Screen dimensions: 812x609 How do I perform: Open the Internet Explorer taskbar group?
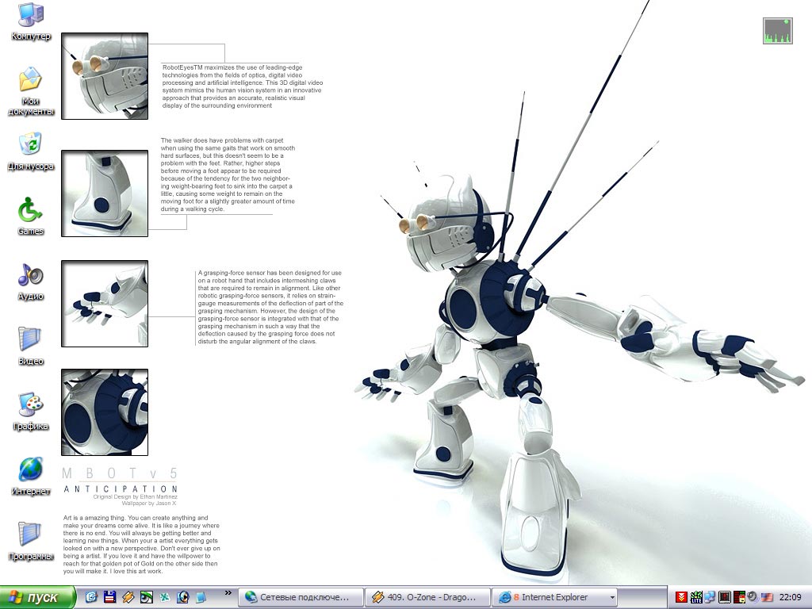[554, 597]
